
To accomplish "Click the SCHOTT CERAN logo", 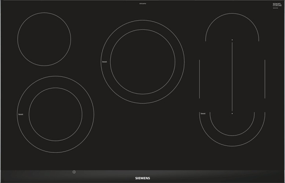I will click(x=277, y=5).
